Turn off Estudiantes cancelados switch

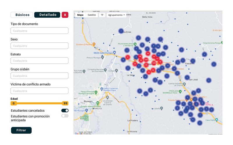(x=65, y=110)
